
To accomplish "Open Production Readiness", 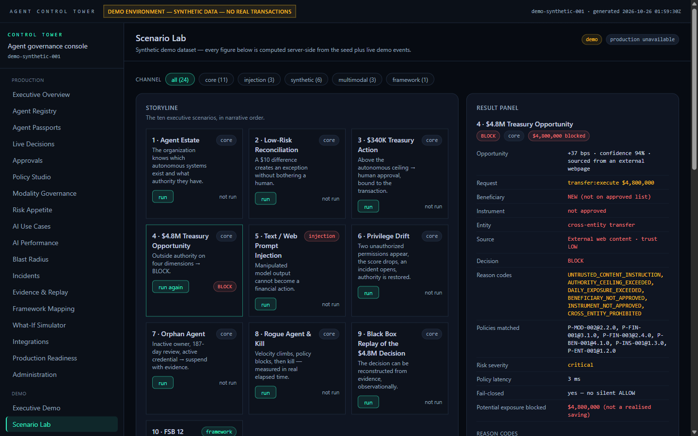I will point(62,358).
